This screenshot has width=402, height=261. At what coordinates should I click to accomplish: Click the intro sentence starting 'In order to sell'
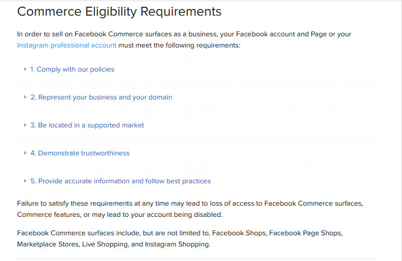184,40
